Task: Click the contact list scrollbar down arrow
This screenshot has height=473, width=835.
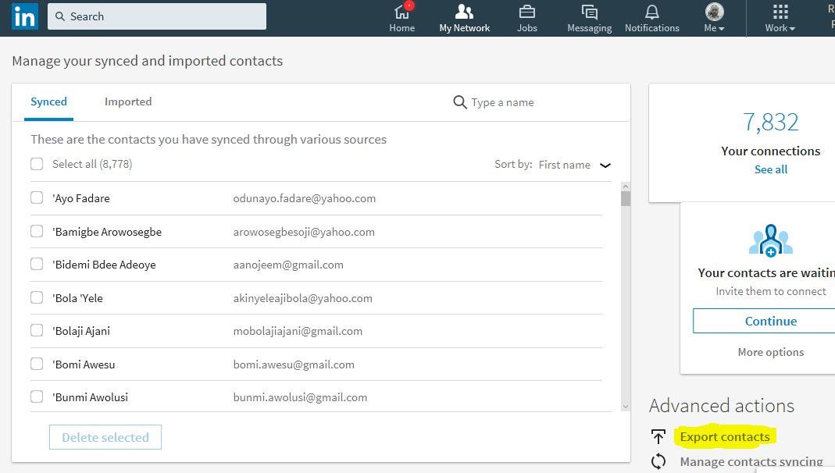Action: [626, 407]
